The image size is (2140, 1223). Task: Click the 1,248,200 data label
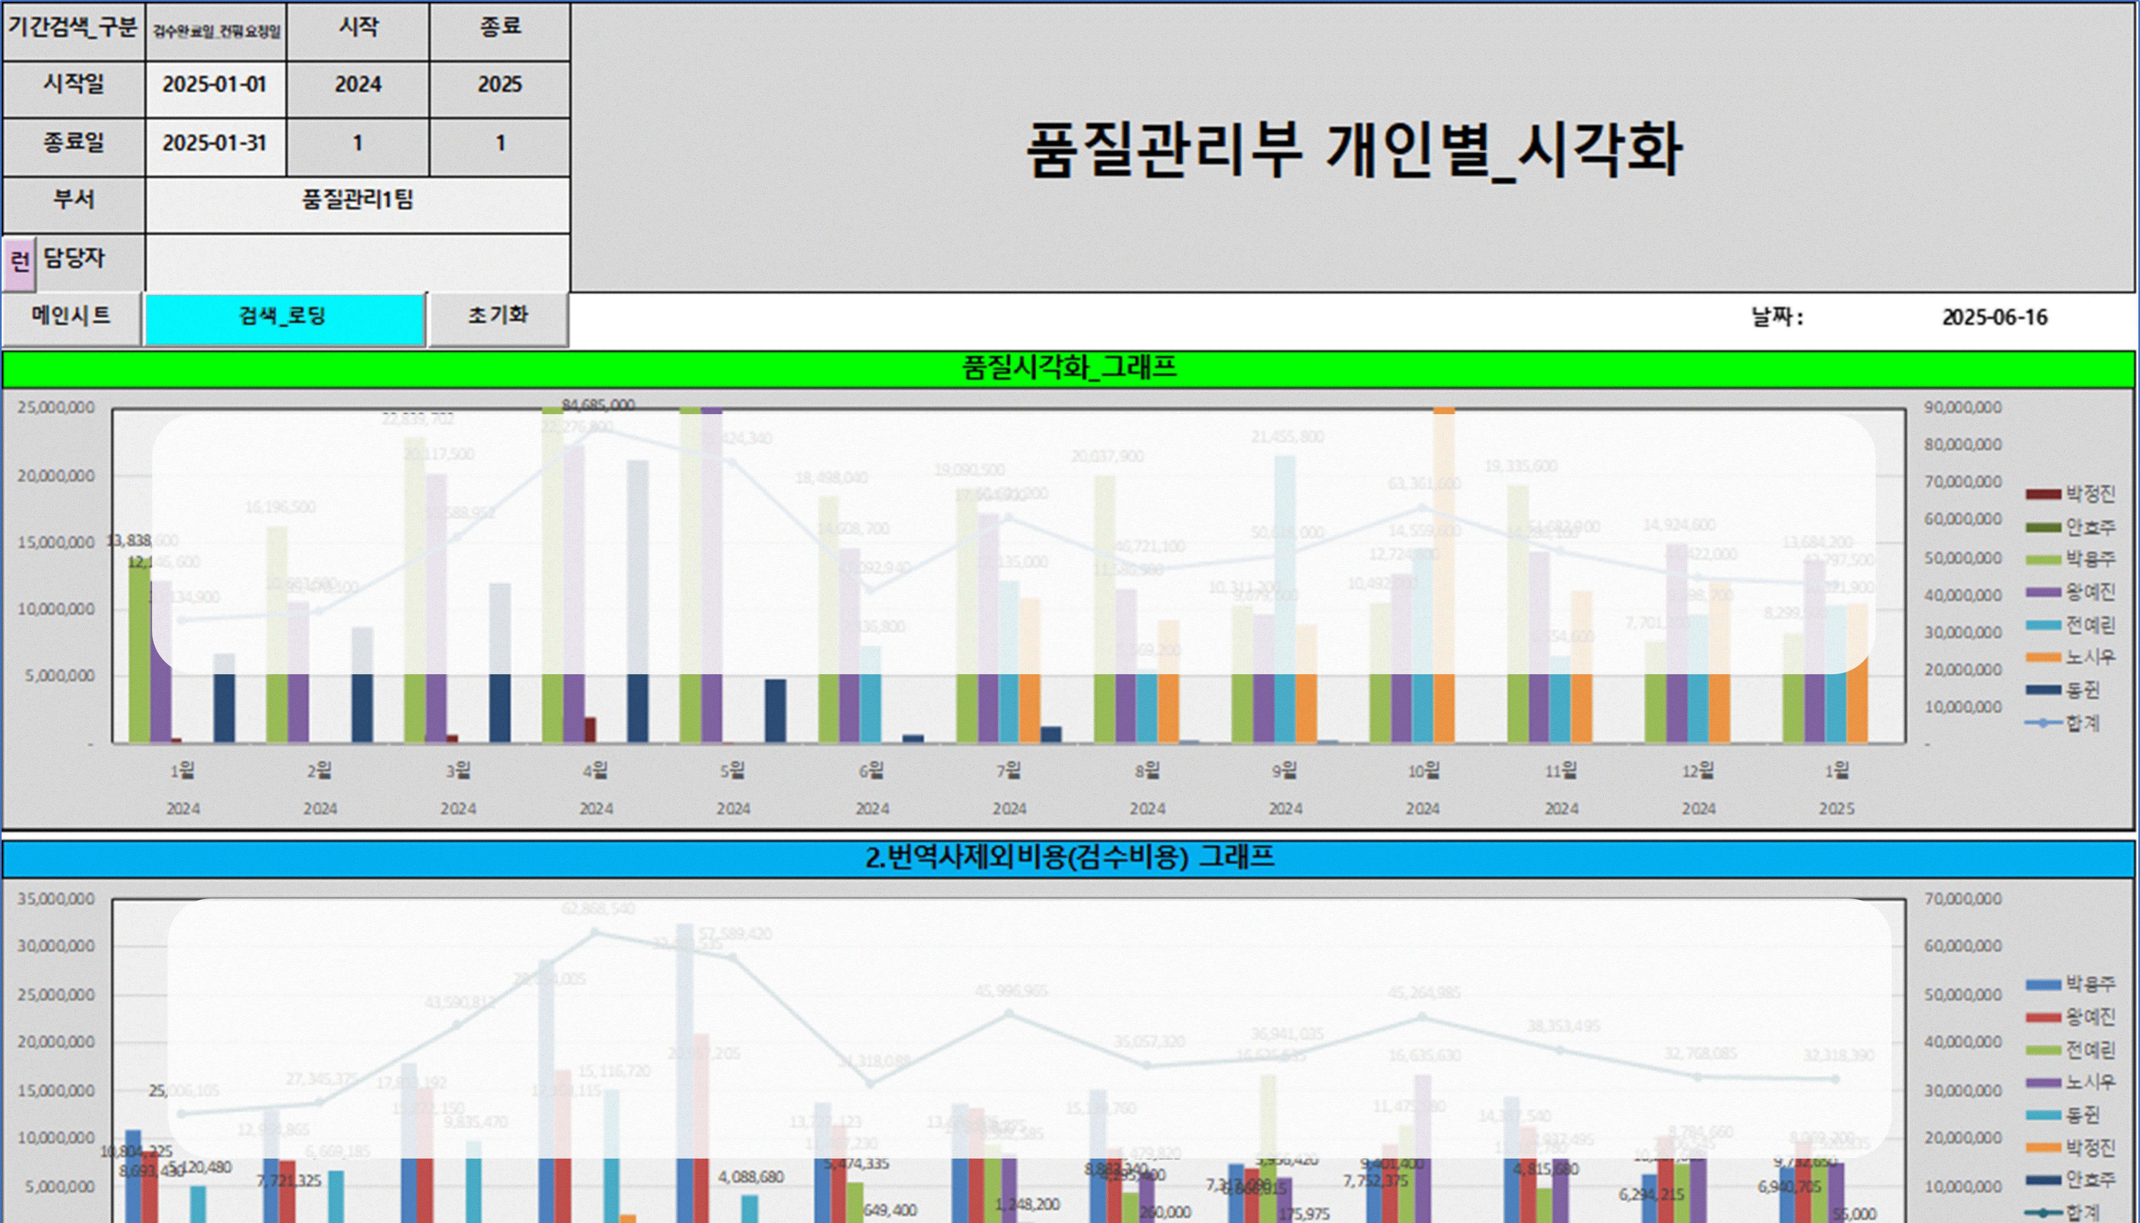[1027, 1205]
